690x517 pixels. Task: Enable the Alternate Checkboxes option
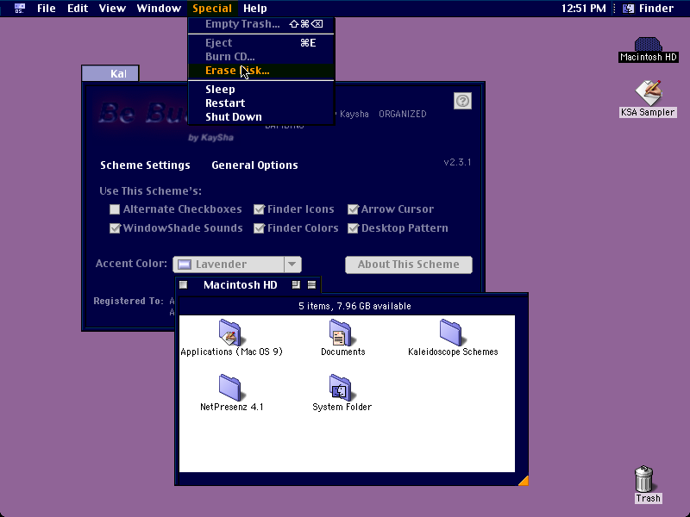(x=115, y=209)
